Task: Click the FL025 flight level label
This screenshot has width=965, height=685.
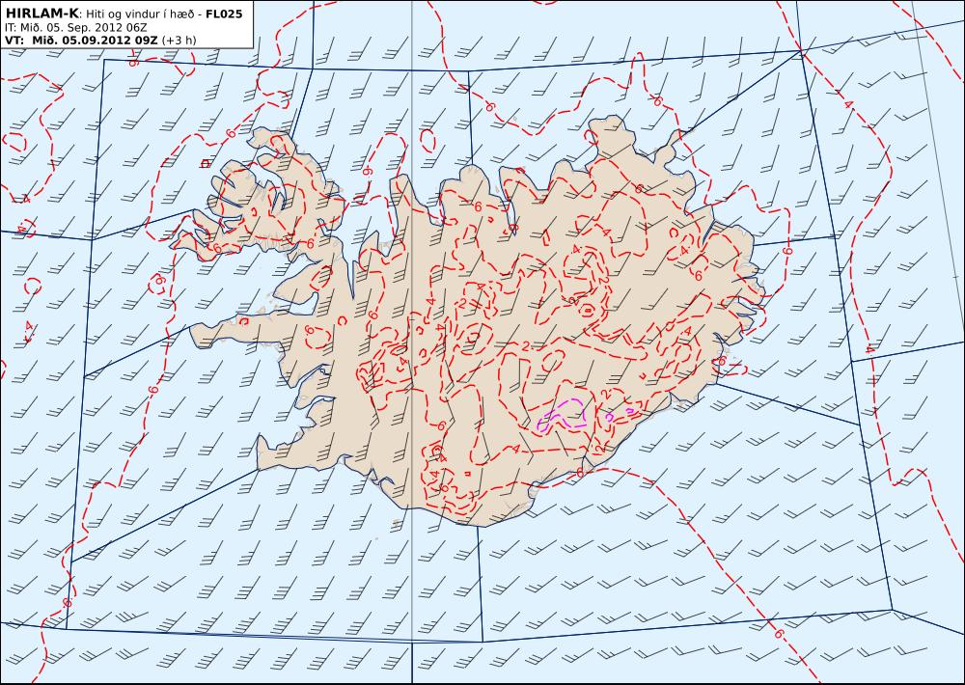Action: (x=224, y=14)
